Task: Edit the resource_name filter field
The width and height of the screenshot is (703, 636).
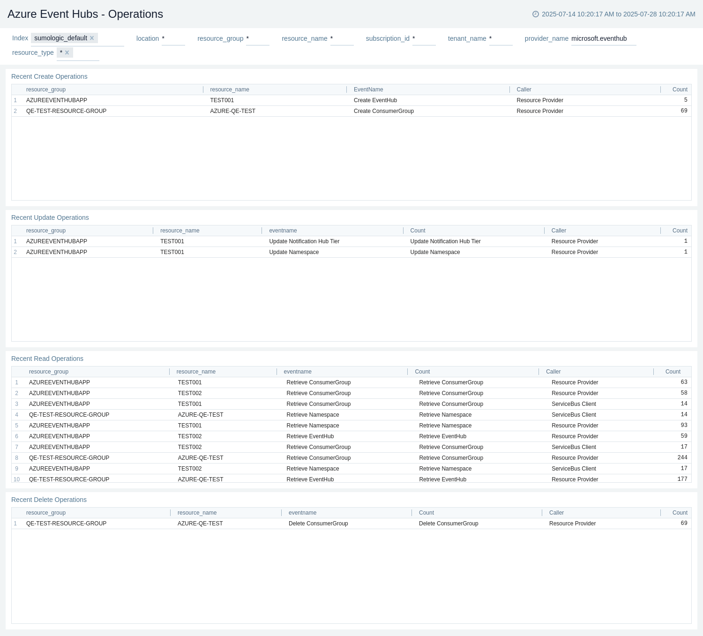Action: pos(342,38)
